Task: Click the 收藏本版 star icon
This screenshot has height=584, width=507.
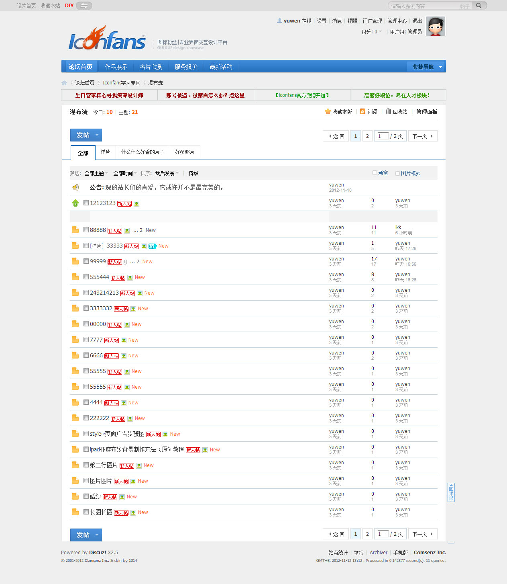Action: [328, 112]
